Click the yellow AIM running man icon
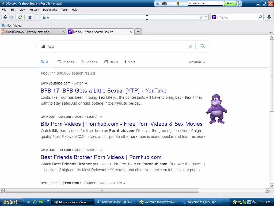Image resolution: width=274 pixels, height=206 pixels. click(178, 3)
